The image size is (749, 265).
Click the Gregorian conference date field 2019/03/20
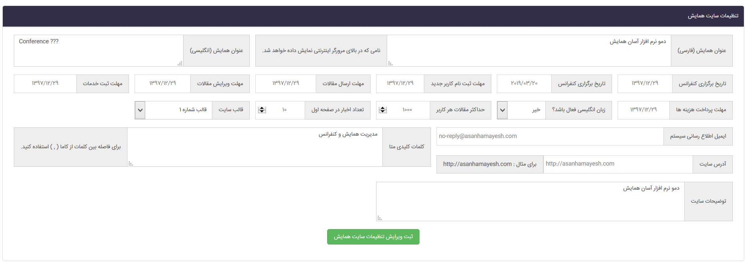[524, 84]
